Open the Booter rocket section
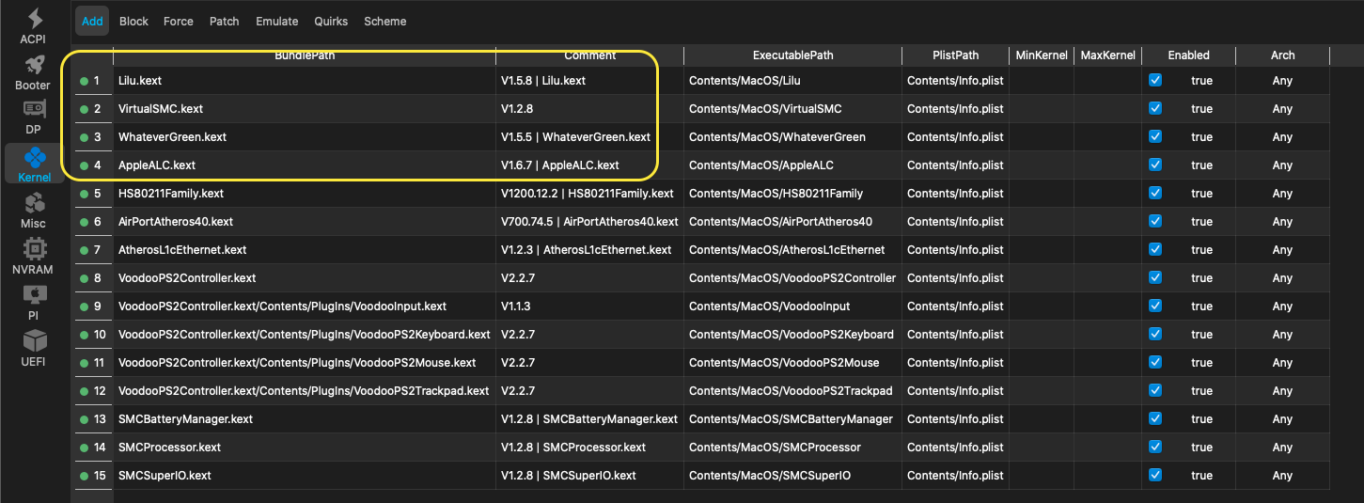 click(x=34, y=73)
